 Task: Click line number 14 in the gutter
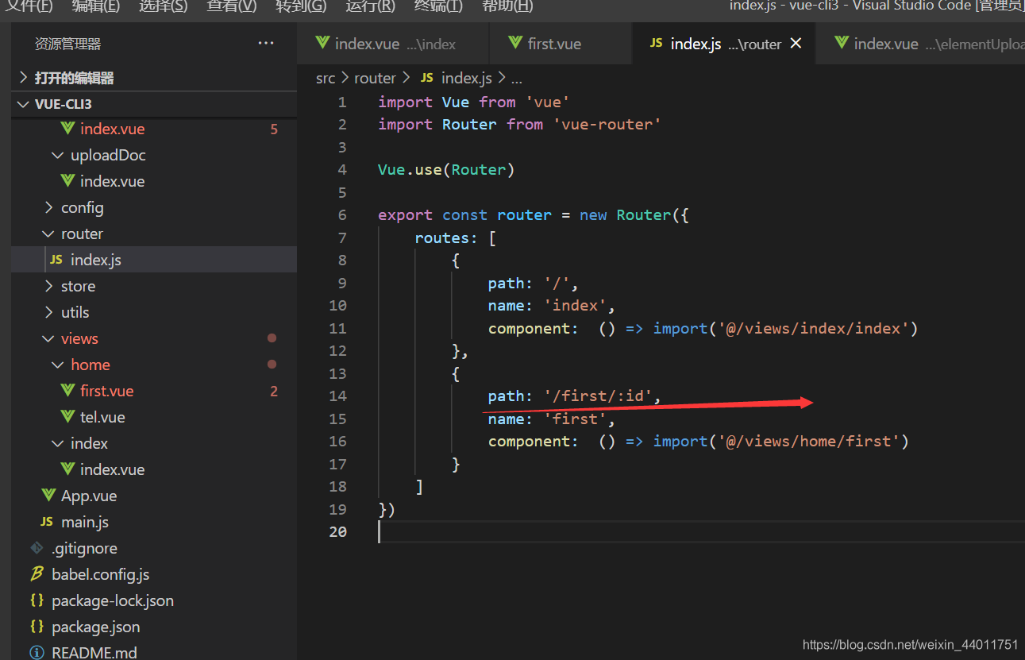(337, 396)
